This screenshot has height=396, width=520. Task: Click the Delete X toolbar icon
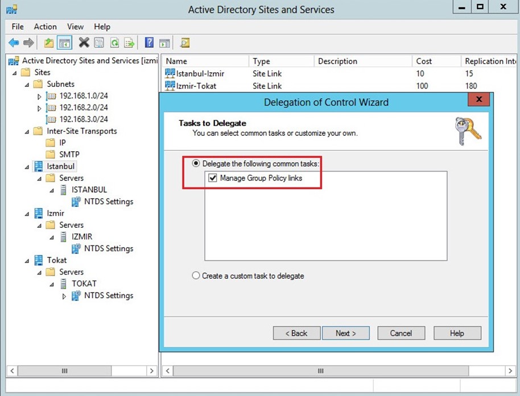(x=84, y=43)
